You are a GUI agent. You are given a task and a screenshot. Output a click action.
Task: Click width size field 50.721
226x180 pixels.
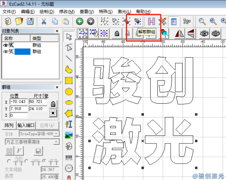38,102
